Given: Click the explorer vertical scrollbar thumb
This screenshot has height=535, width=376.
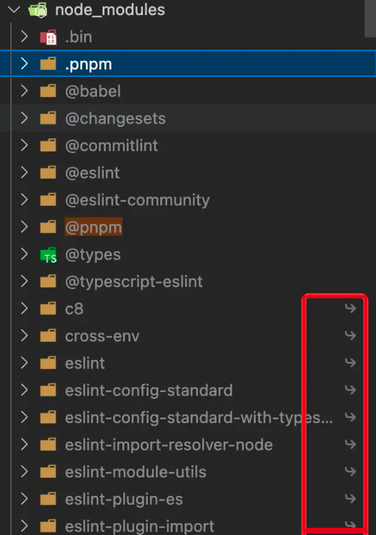Looking at the screenshot, I should pos(371,19).
